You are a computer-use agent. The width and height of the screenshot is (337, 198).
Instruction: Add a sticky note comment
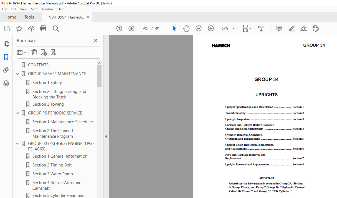[x=279, y=28]
